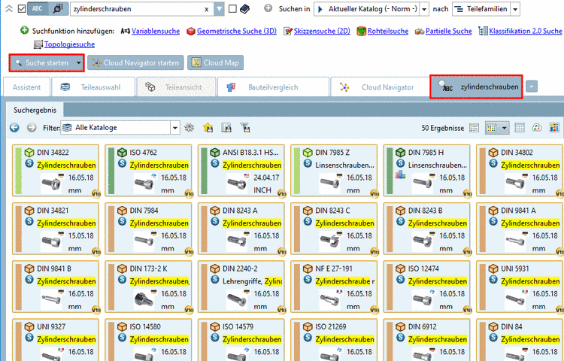Click the save results disk icon
Image resolution: width=564 pixels, height=361 pixels.
(x=226, y=128)
